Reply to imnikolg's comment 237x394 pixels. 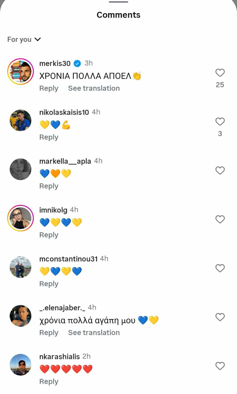tap(49, 235)
